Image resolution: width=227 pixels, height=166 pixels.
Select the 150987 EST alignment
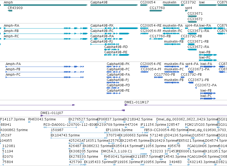79,133
